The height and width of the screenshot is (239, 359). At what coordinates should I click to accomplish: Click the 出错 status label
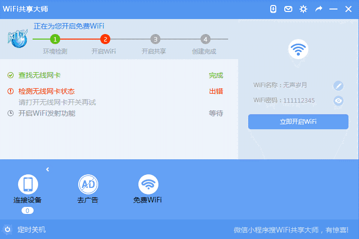pyautogui.click(x=216, y=91)
